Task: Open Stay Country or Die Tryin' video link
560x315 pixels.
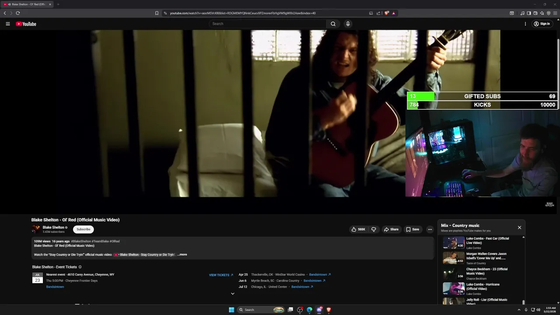Action: click(144, 255)
